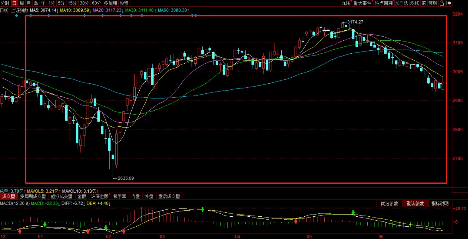Click the green MACD arrow just before 02
Viewport: 468px width, 239px height.
pos(106,228)
